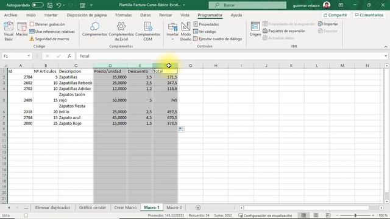Screen dimensions: 390x219
Task: Switch to Gráfico circular sheet
Action: 93,207
